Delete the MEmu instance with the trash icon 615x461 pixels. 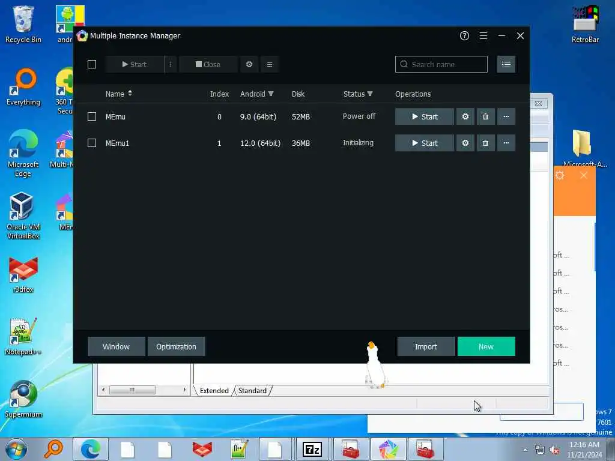coord(485,116)
